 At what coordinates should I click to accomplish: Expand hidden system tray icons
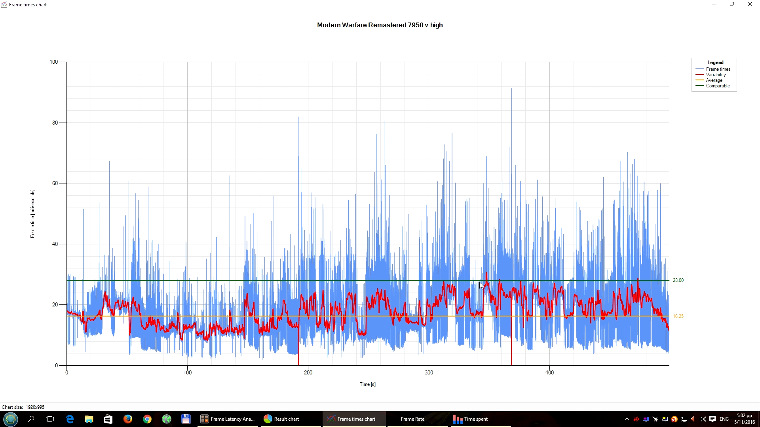[627, 419]
